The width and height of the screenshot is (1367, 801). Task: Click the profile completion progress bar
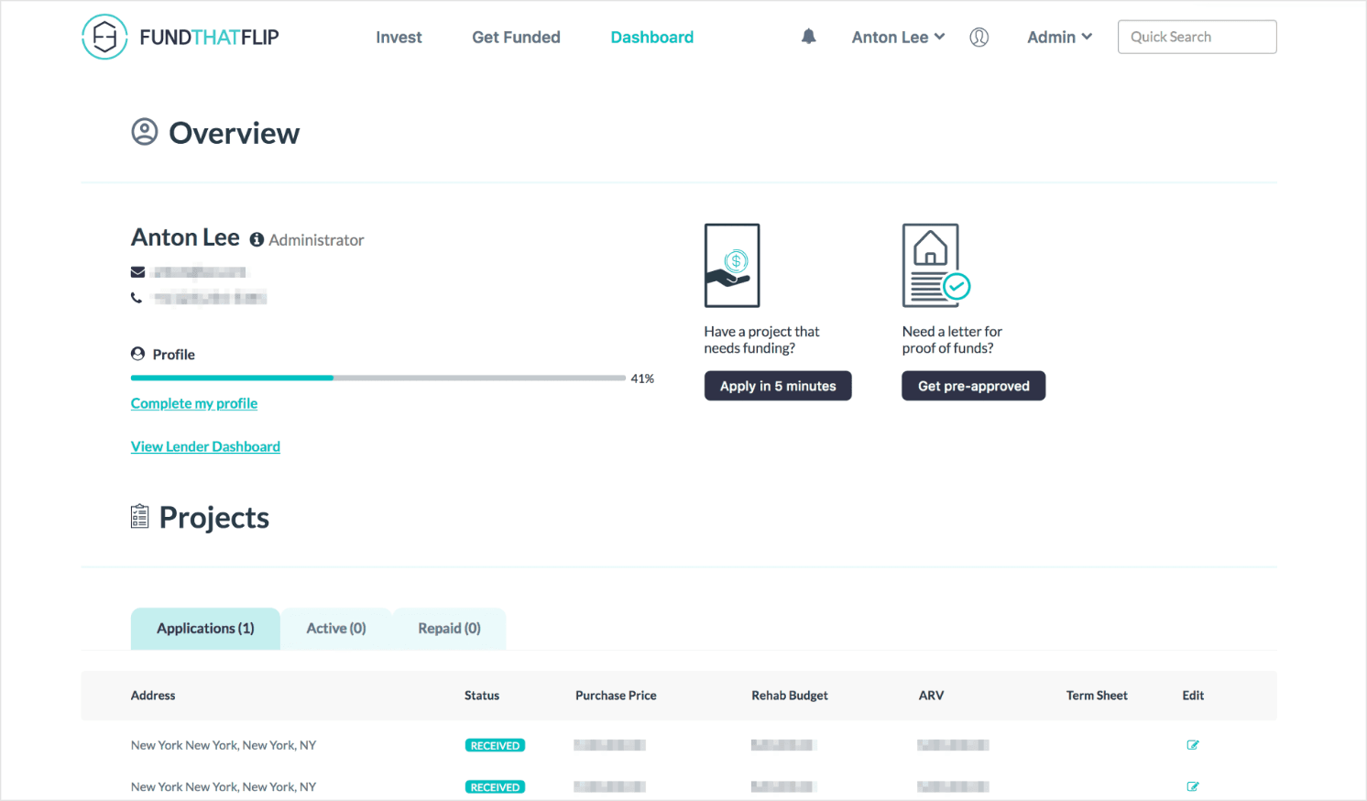click(x=377, y=378)
